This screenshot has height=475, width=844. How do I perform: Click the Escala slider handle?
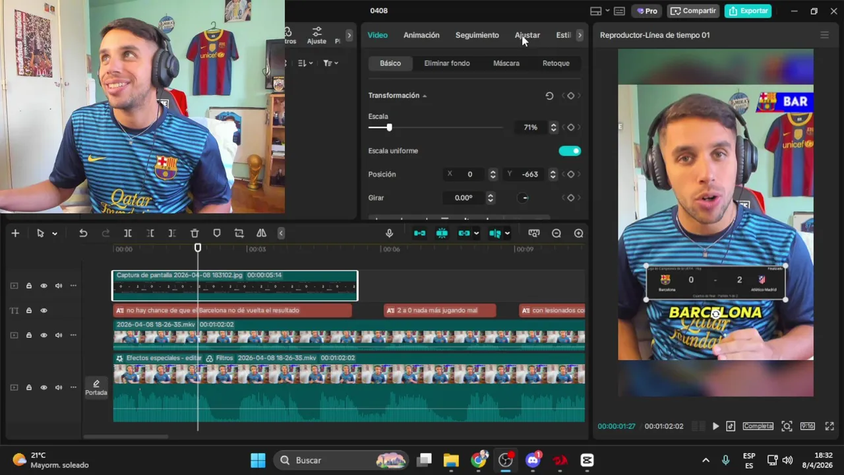click(389, 127)
